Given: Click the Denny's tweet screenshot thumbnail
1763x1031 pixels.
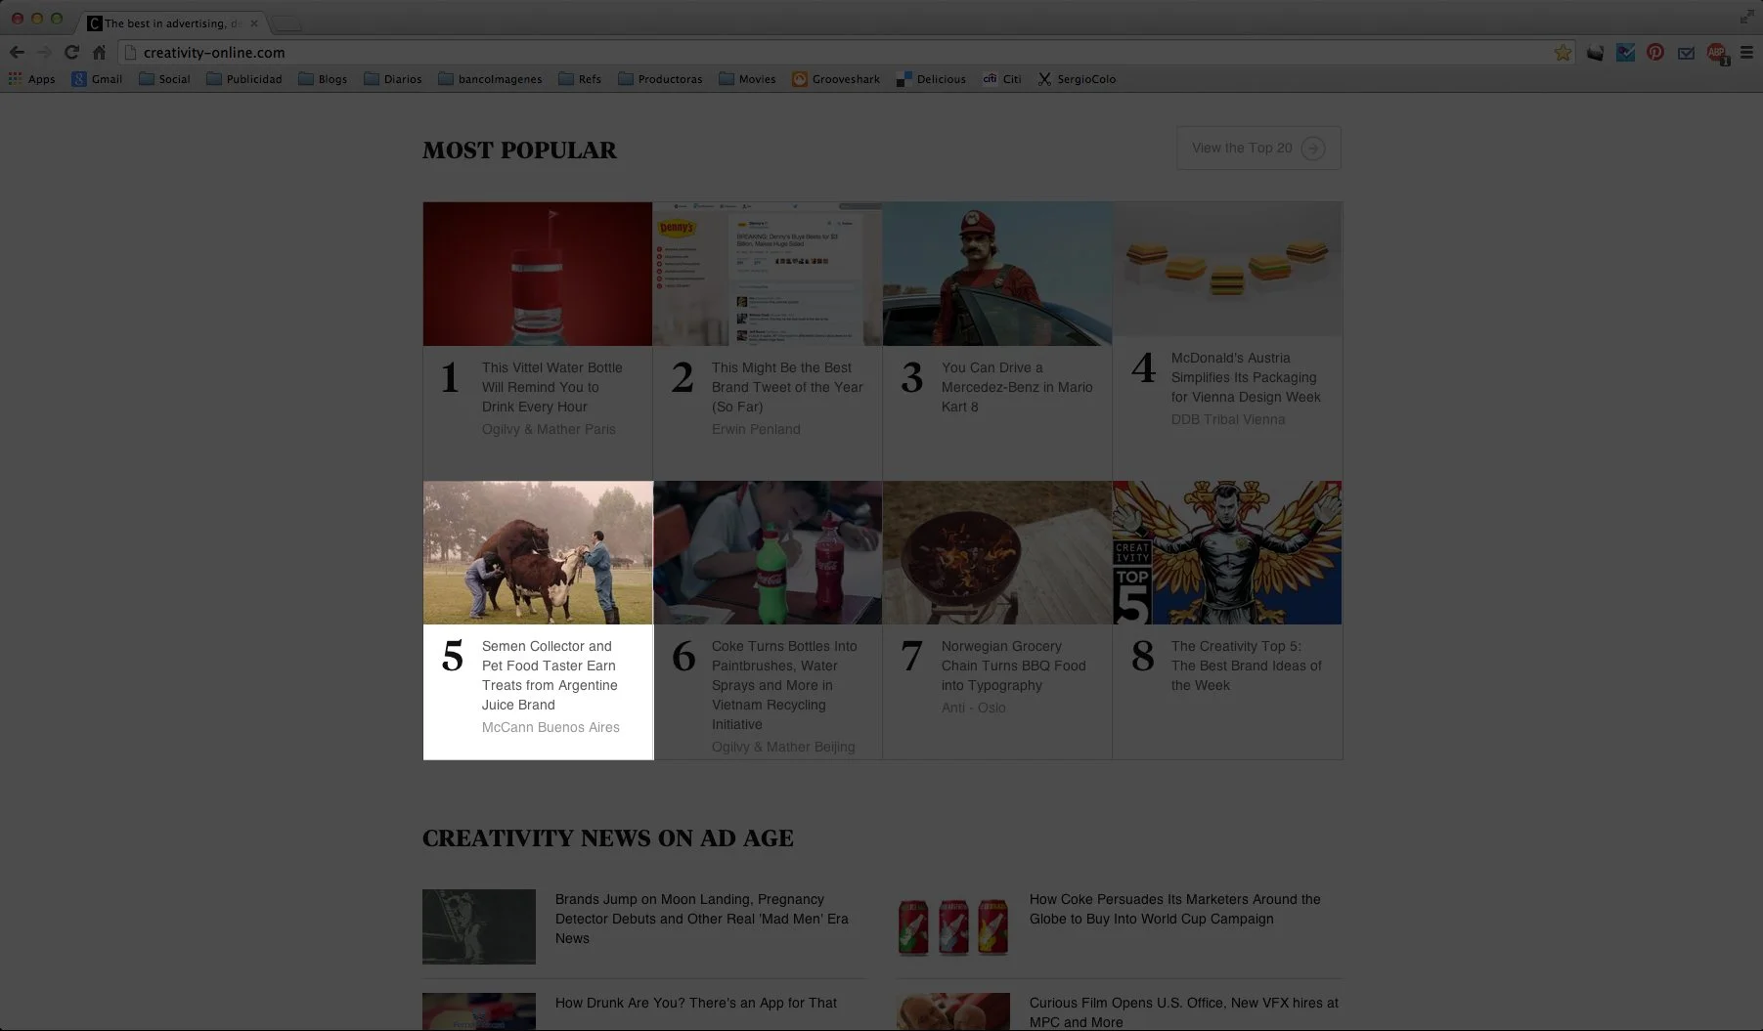Looking at the screenshot, I should (768, 274).
